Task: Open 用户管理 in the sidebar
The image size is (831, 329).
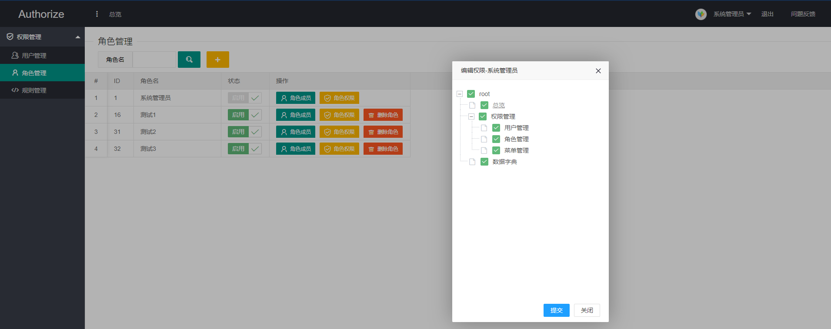Action: click(42, 55)
